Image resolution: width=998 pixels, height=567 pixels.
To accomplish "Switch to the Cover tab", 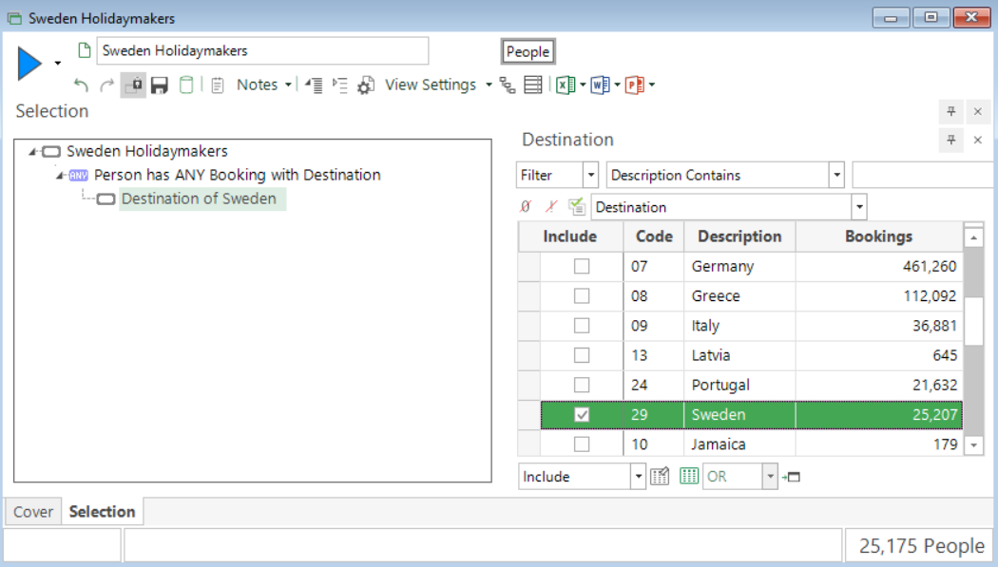I will click(x=32, y=511).
